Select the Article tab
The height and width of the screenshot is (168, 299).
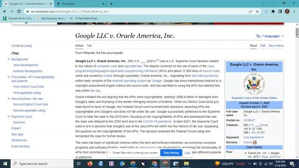pyautogui.click(x=79, y=46)
